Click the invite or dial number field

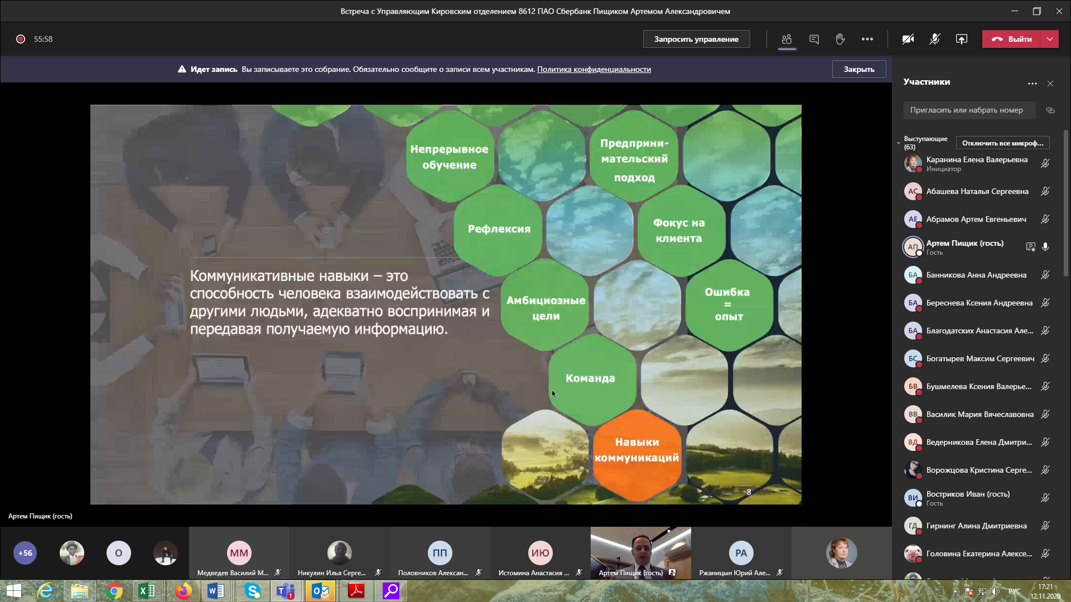[x=969, y=110]
